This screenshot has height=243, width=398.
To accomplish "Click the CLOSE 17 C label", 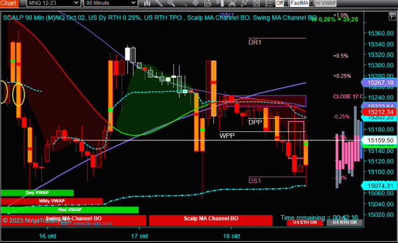I will pos(348,96).
